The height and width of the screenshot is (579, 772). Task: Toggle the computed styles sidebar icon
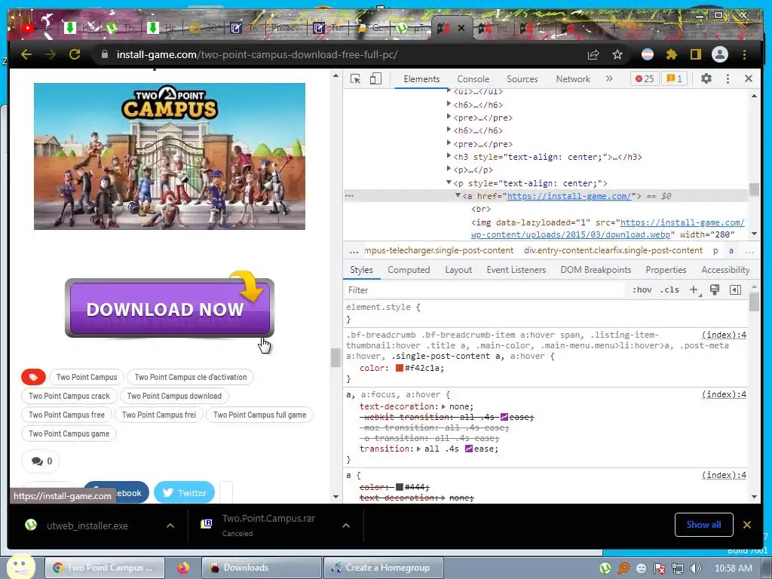tap(735, 290)
